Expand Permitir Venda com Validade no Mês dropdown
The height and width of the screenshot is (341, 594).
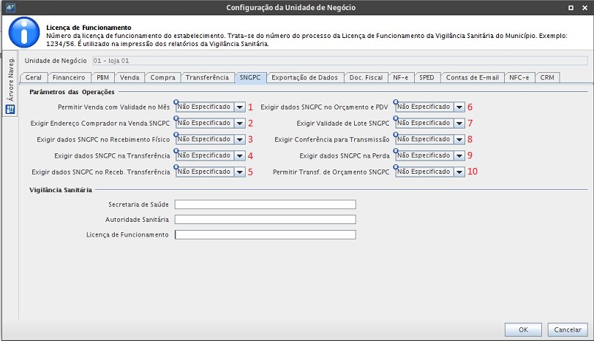coord(239,107)
